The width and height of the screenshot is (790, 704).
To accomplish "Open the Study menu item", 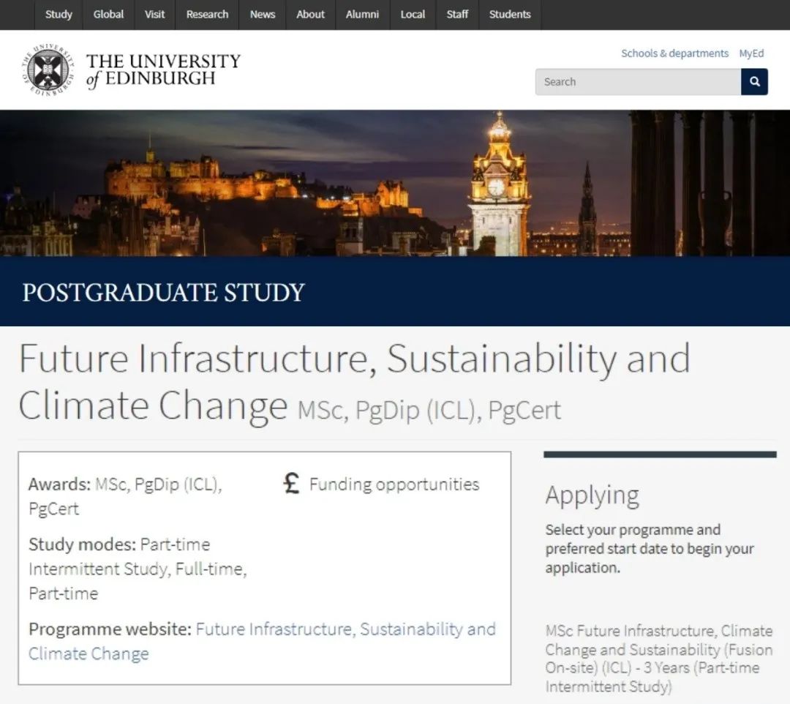I will (59, 15).
